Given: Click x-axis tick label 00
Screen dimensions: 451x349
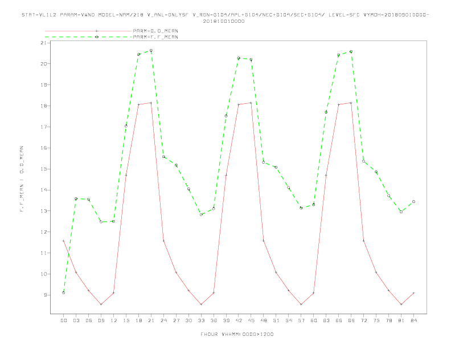Looking at the screenshot, I should click(x=64, y=320).
